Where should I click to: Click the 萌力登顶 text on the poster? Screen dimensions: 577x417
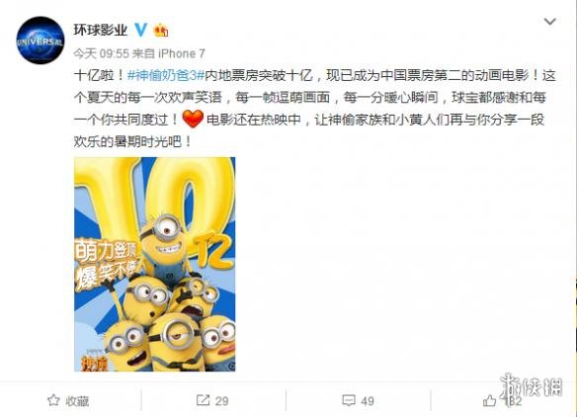click(x=106, y=251)
